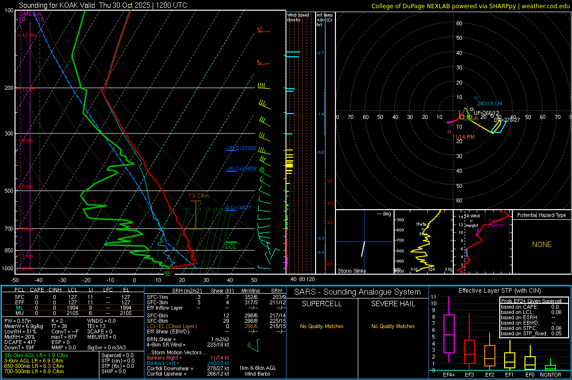This screenshot has height=380, width=572.
Task: Select the SFC-1km kinematics row
Action: [216, 297]
